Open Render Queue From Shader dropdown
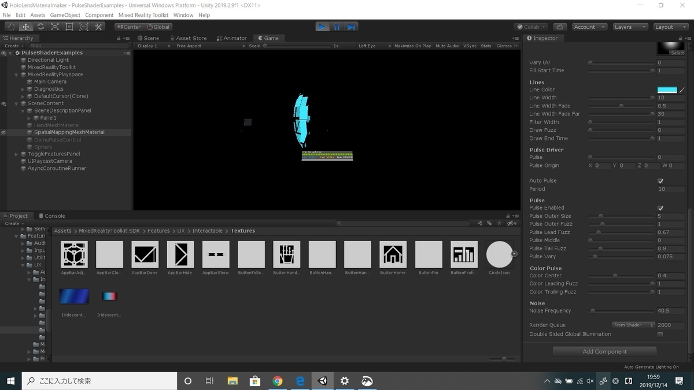This screenshot has height=390, width=694. click(x=633, y=325)
